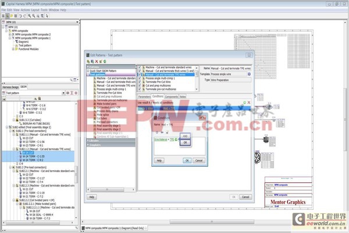Click horizontal scrollbar of Edit Patterns tree

[x=107, y=189]
